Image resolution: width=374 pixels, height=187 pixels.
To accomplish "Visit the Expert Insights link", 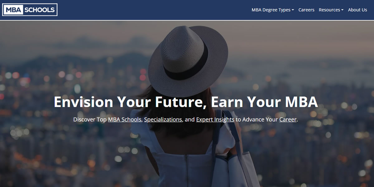I will tap(215, 119).
